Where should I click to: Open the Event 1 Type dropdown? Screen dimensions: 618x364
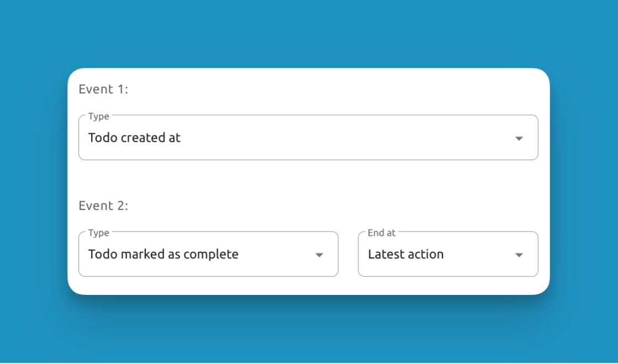click(x=308, y=138)
